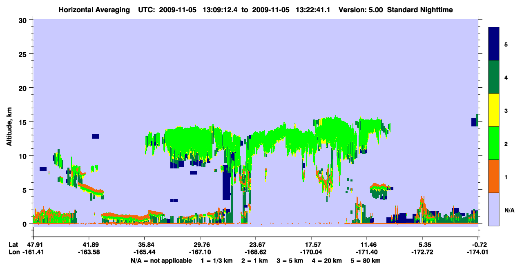Click longitude value -171.40
The image size is (531, 272).
(367, 252)
